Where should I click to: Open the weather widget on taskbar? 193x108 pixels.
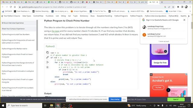pyautogui.click(x=137, y=105)
